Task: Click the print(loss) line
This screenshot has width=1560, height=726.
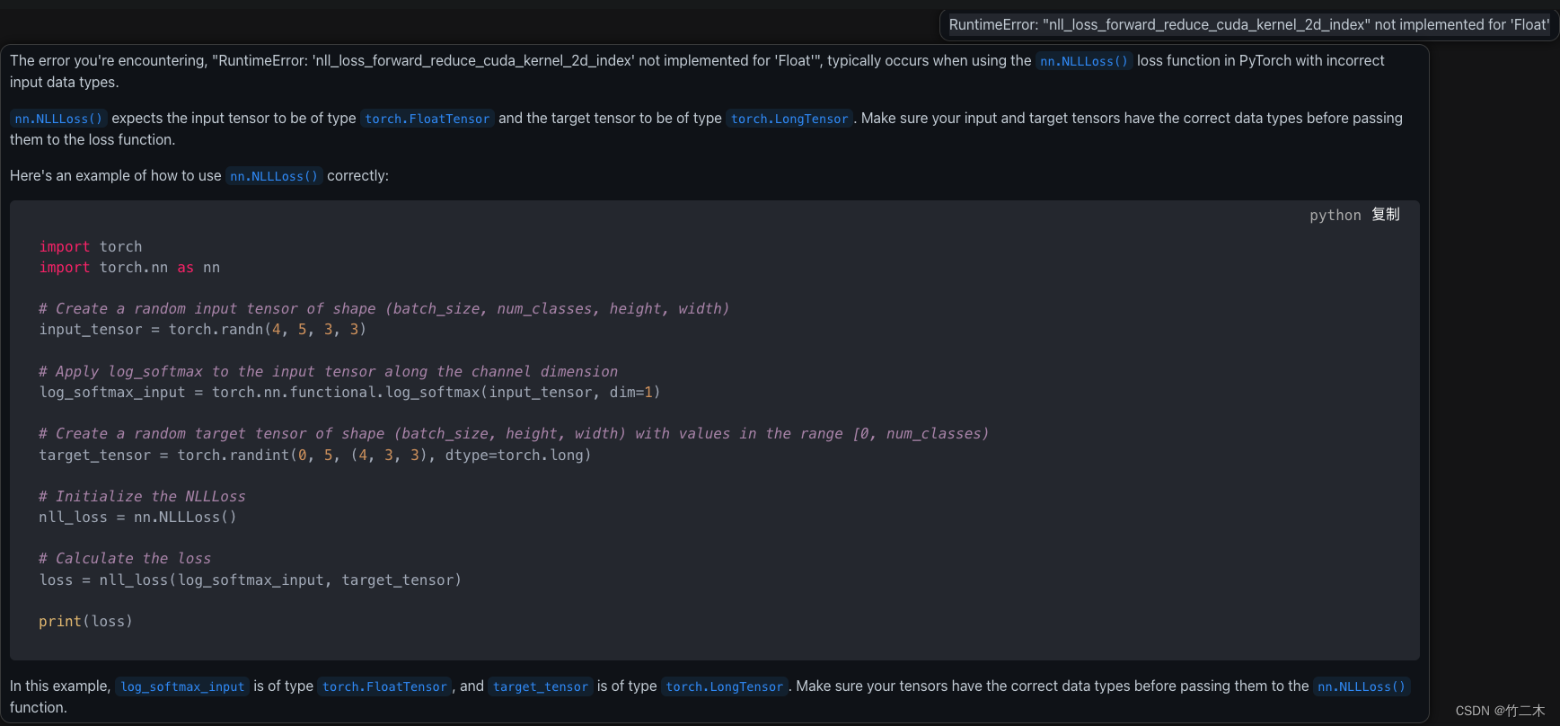Action: click(86, 622)
